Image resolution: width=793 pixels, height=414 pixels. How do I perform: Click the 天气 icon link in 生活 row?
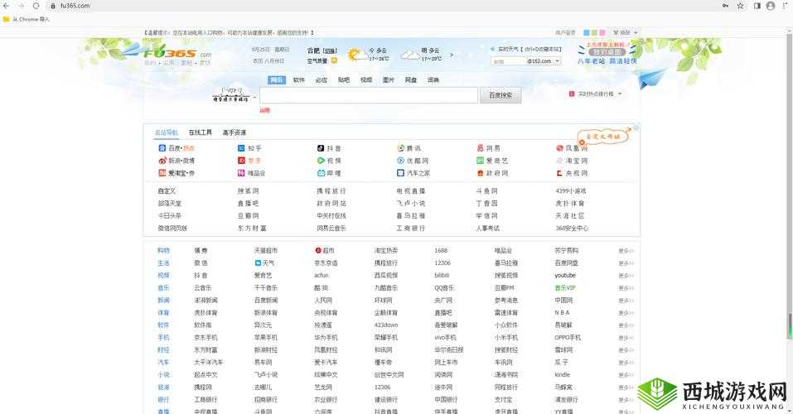(265, 263)
